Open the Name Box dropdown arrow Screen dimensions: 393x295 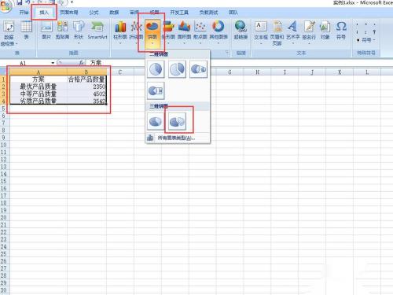click(53, 63)
